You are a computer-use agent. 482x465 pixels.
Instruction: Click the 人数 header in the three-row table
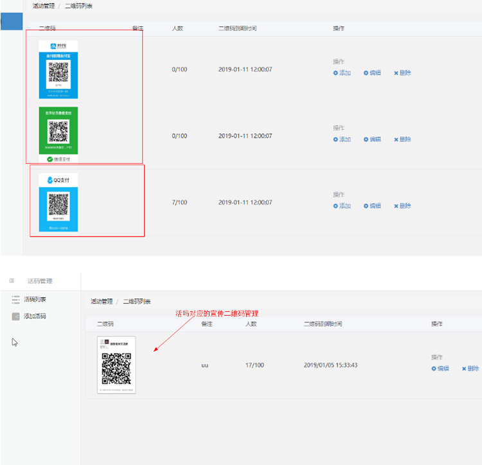177,28
